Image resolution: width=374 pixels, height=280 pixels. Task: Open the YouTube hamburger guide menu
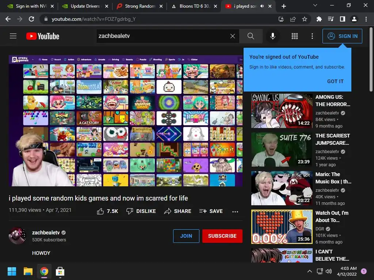pyautogui.click(x=13, y=36)
